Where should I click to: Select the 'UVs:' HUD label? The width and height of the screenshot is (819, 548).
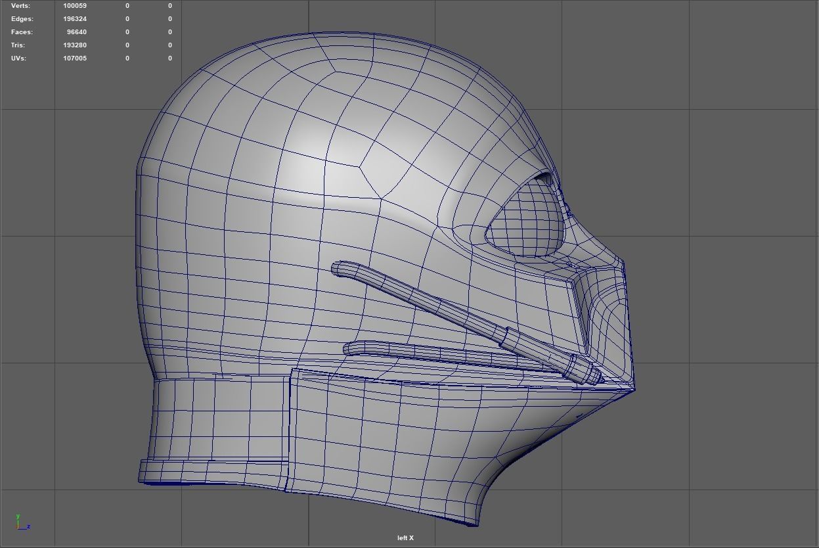point(20,58)
